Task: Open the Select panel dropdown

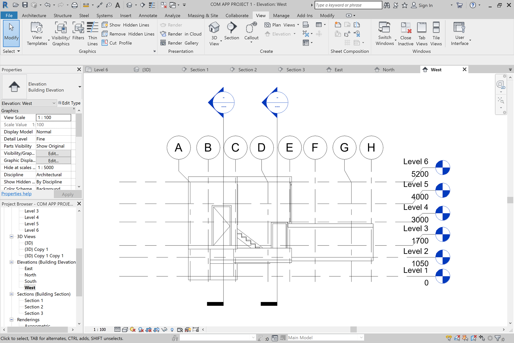Action: pyautogui.click(x=11, y=51)
